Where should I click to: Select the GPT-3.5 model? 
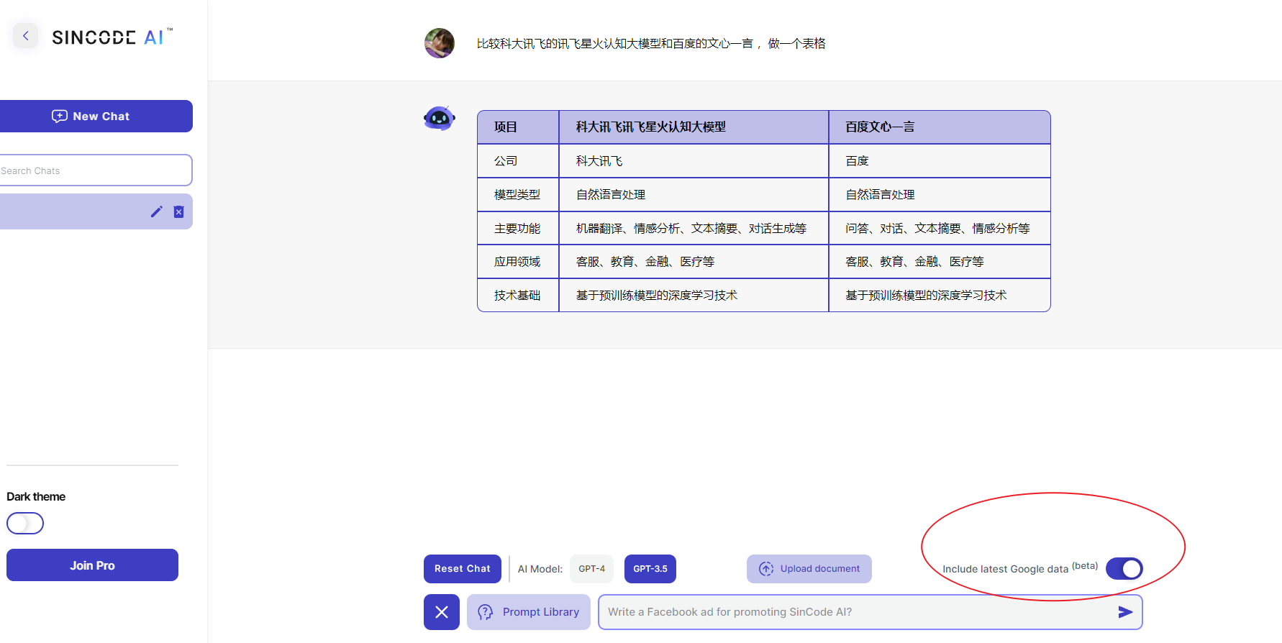click(650, 569)
